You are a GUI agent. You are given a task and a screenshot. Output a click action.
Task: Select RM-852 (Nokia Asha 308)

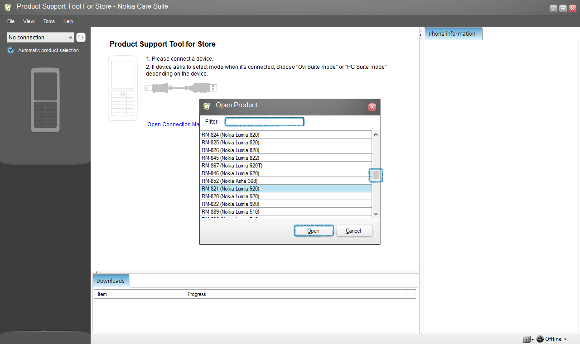click(x=286, y=181)
